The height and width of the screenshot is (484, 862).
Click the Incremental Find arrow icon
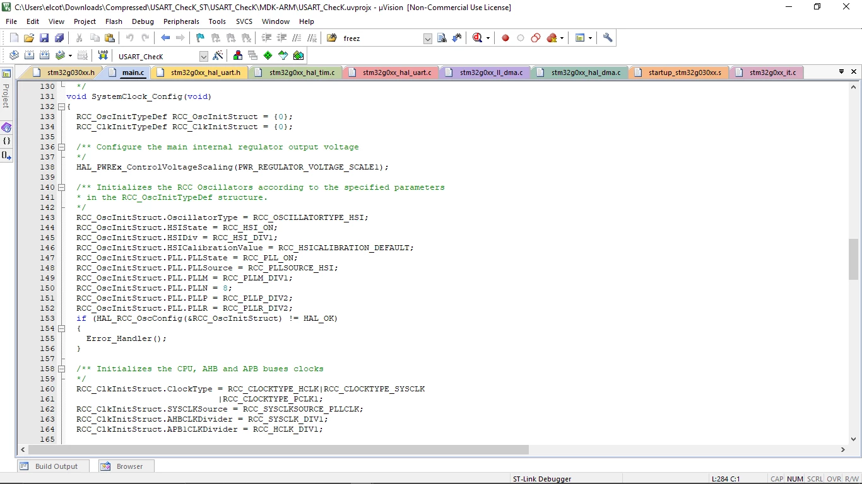click(457, 38)
